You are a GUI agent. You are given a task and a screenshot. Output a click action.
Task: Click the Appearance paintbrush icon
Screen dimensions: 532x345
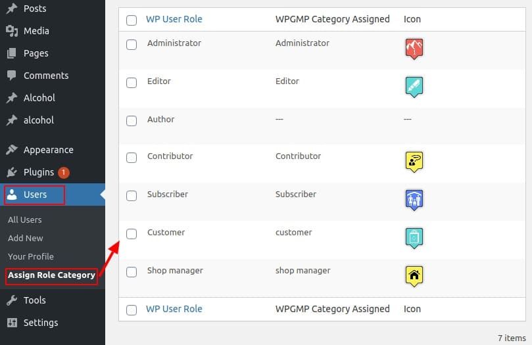12,150
